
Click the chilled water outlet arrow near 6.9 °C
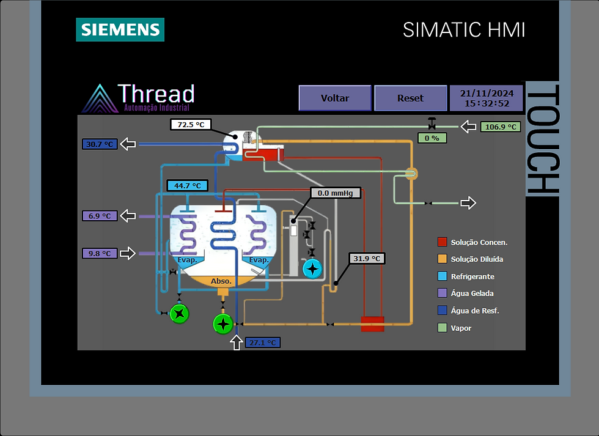tap(128, 215)
